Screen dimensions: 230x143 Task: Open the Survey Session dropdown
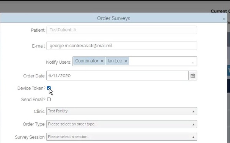tap(122, 137)
